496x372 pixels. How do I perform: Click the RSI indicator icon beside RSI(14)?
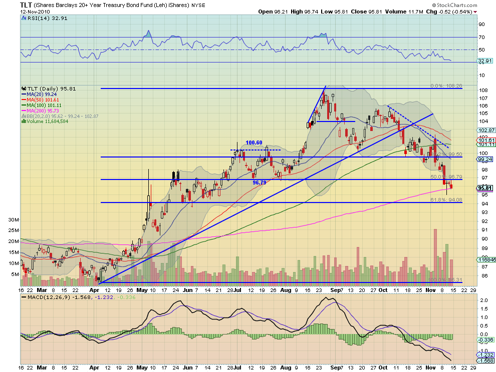(x=24, y=18)
